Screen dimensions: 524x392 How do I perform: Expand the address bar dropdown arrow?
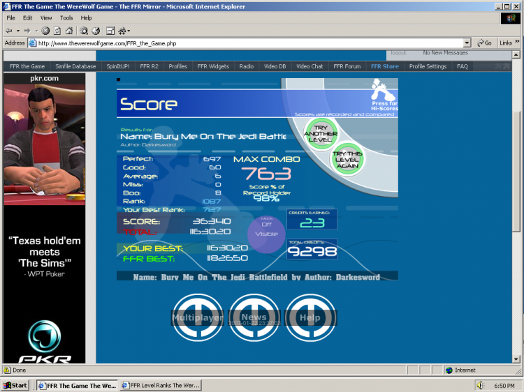[x=467, y=43]
